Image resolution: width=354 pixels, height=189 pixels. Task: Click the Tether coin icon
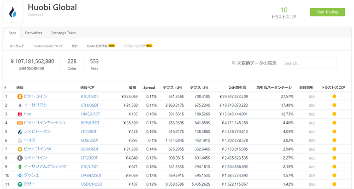coord(20,184)
